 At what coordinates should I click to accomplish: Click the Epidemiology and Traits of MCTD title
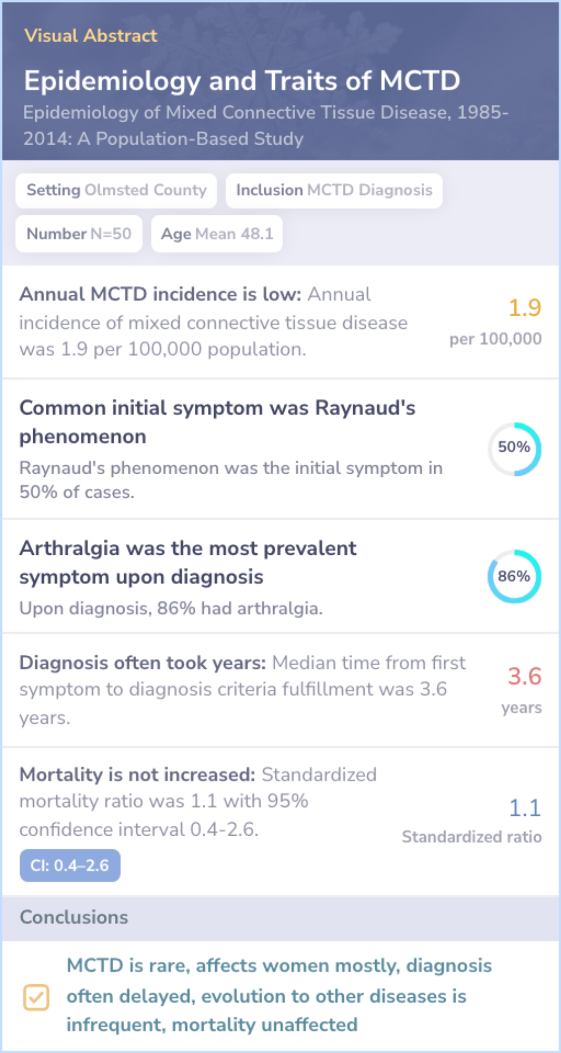[x=242, y=81]
